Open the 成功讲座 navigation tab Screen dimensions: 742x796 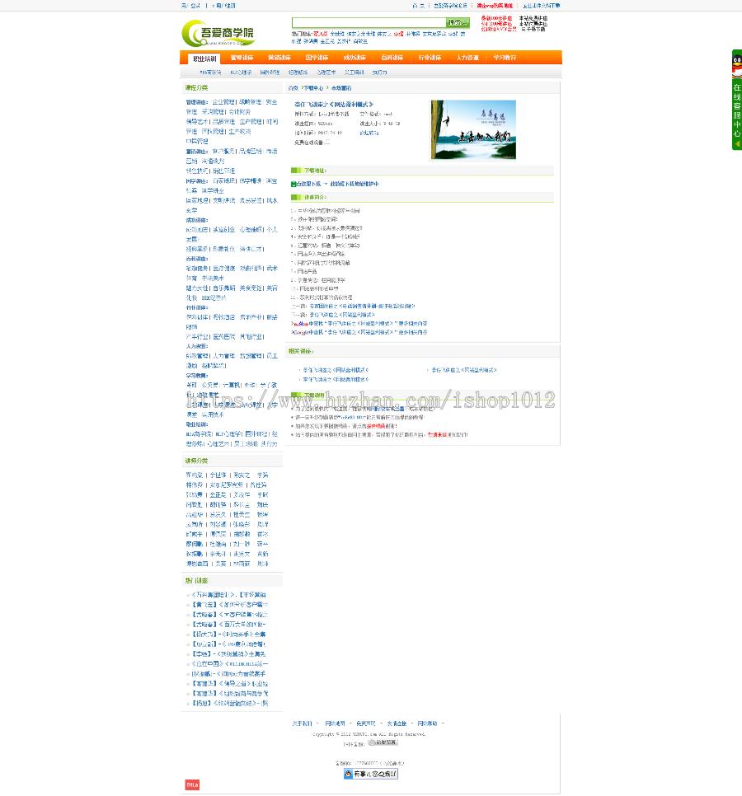tap(355, 58)
